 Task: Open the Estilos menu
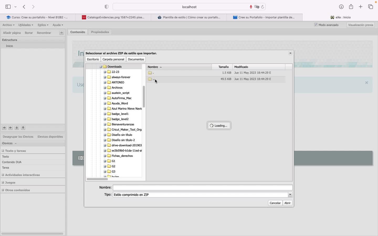pos(43,25)
